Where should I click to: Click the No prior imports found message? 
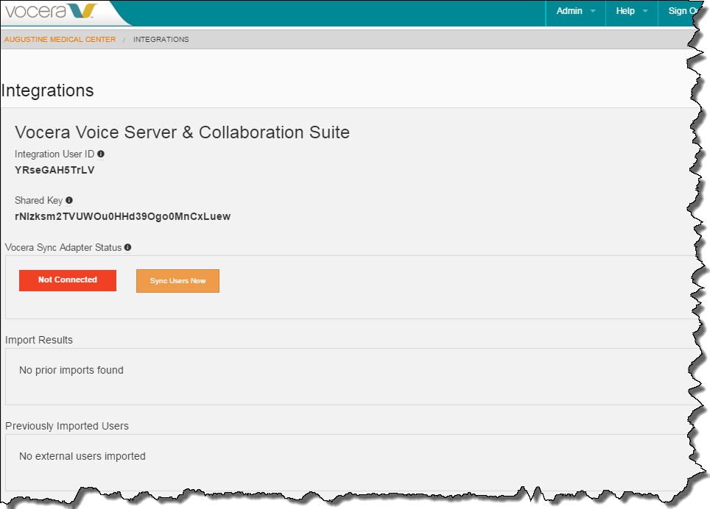pos(71,370)
